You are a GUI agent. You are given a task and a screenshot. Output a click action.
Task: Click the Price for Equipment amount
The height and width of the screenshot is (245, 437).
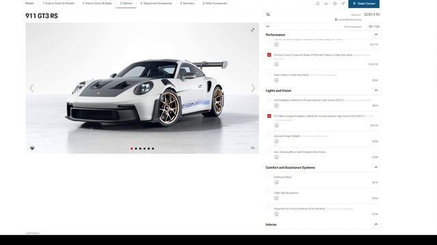pos(374,27)
